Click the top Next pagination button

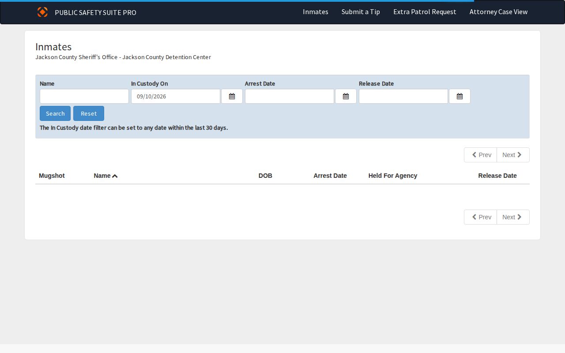pyautogui.click(x=513, y=155)
